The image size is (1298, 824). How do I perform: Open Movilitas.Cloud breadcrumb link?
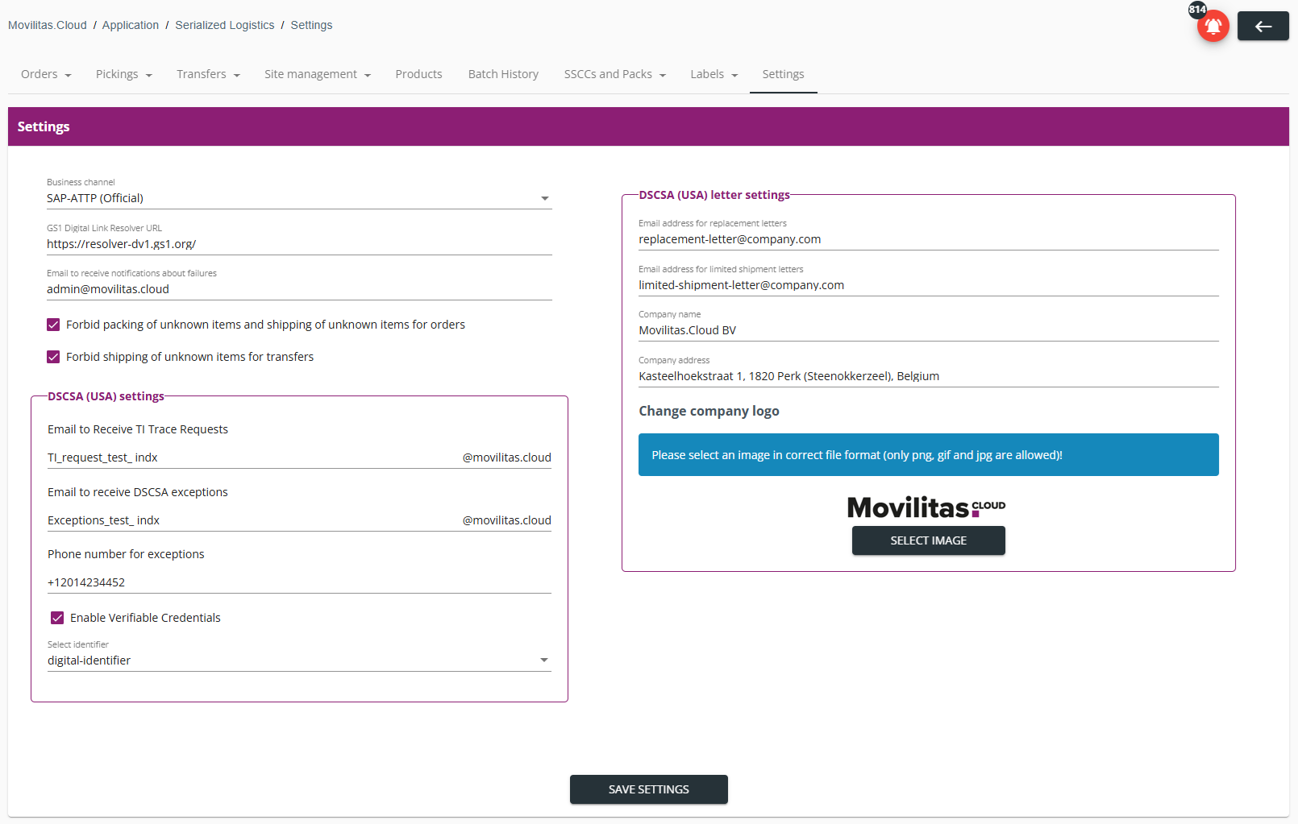[x=48, y=25]
